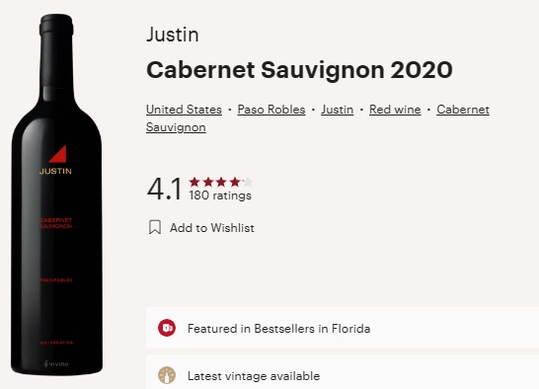The width and height of the screenshot is (539, 389).
Task: Select Featured in Bestsellers in Florida row
Action: coord(343,328)
